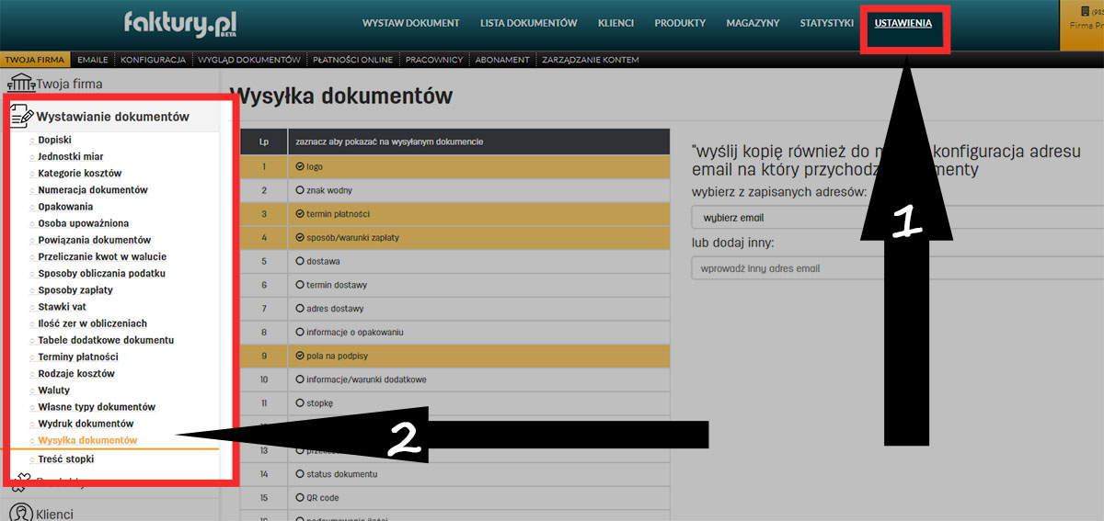Screen dimensions: 1104x521
Task: Open KLIENCI in top navigation
Action: click(615, 23)
